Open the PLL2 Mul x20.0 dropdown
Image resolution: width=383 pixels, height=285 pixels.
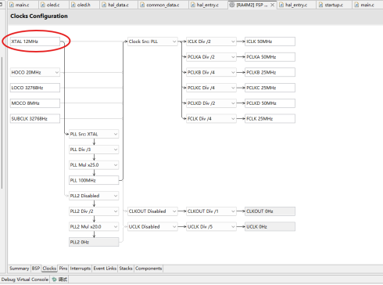[94, 226]
